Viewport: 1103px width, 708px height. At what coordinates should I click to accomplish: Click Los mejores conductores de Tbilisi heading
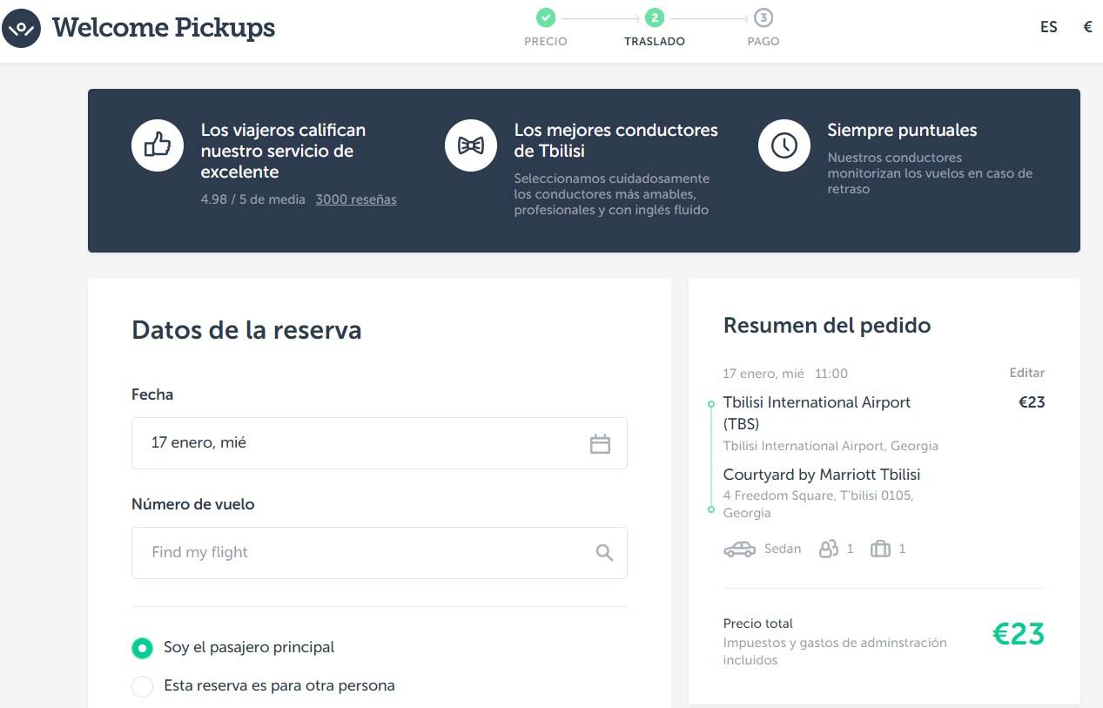616,140
